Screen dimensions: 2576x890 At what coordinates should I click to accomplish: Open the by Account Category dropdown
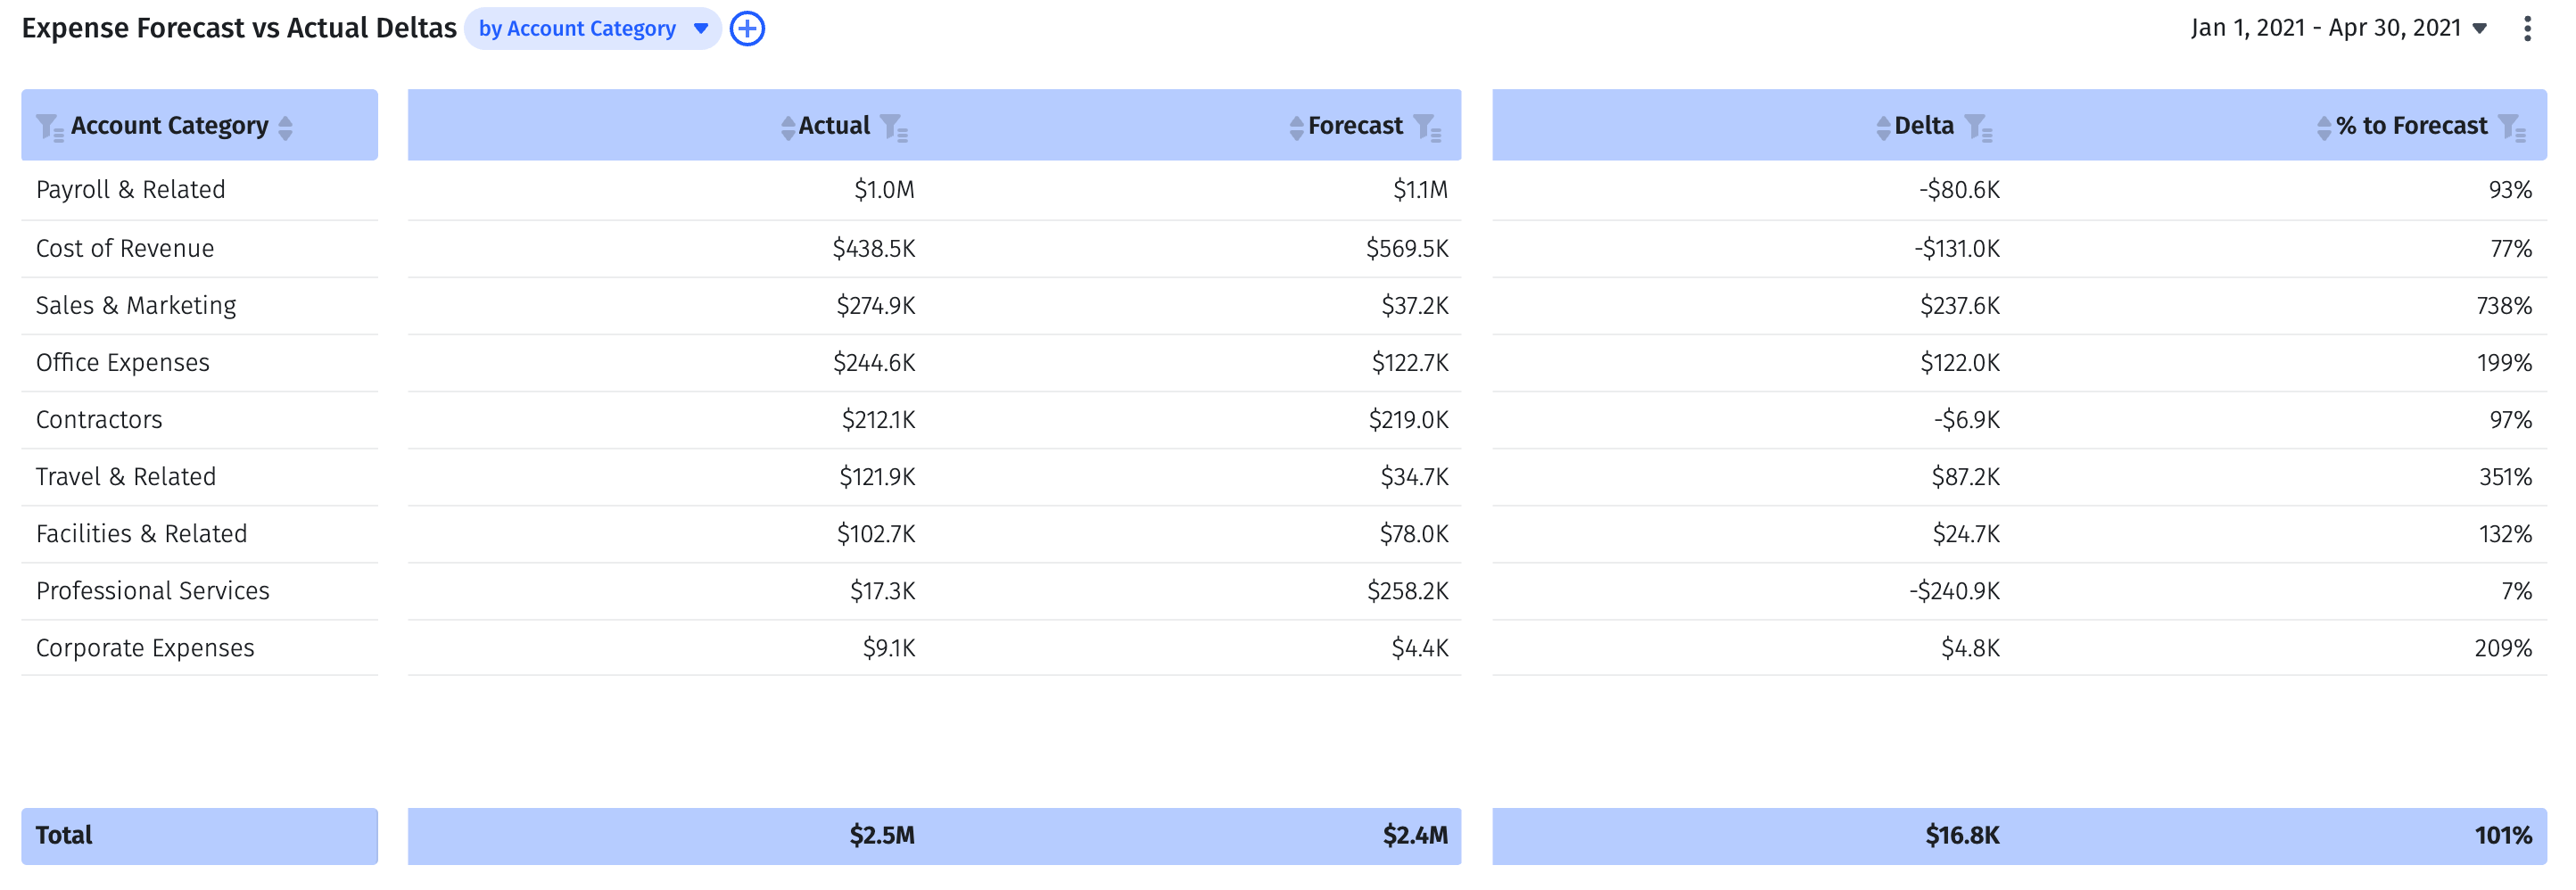(700, 28)
